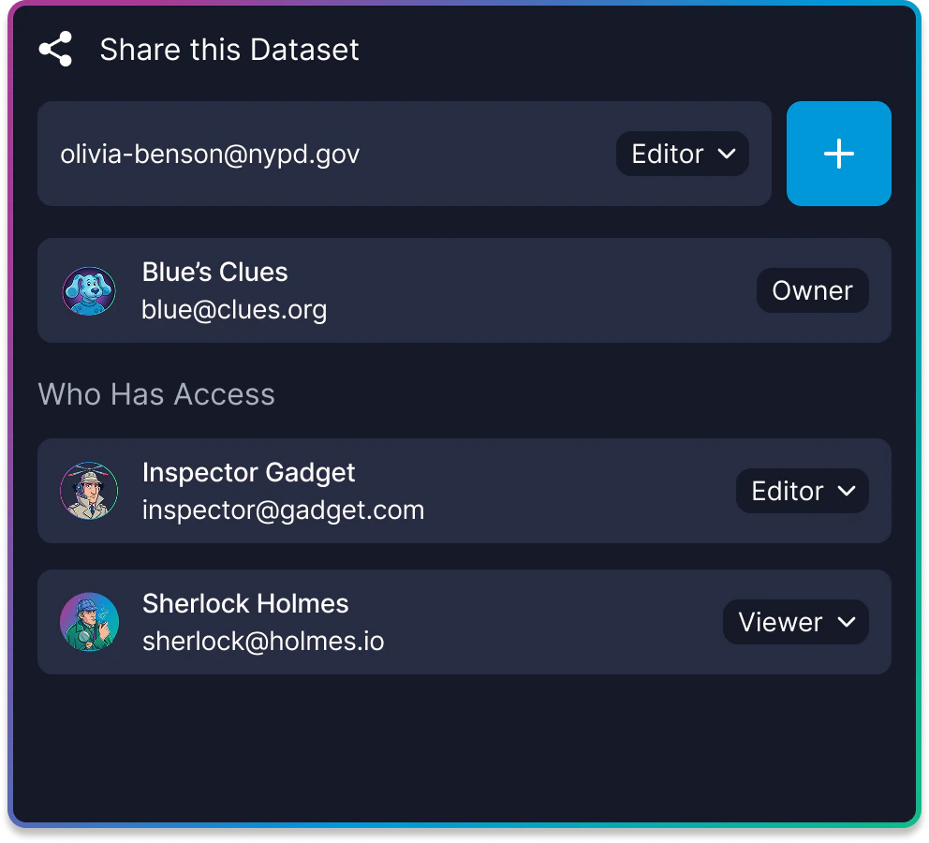
Task: Click Sherlock Holmes's avatar picture
Action: (89, 621)
